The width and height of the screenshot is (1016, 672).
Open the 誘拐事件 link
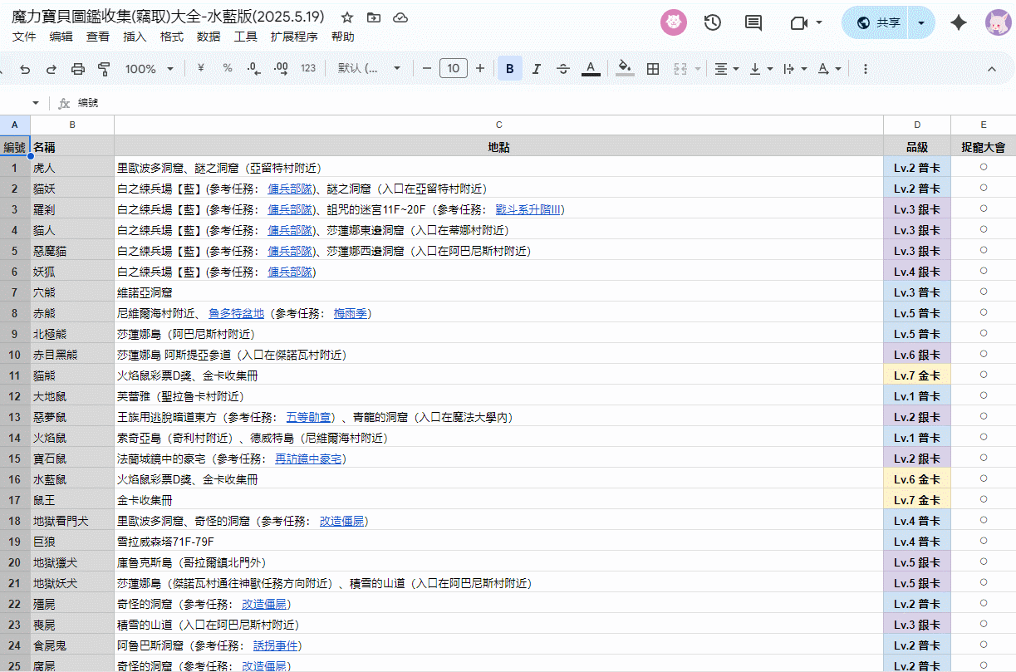pyautogui.click(x=276, y=645)
